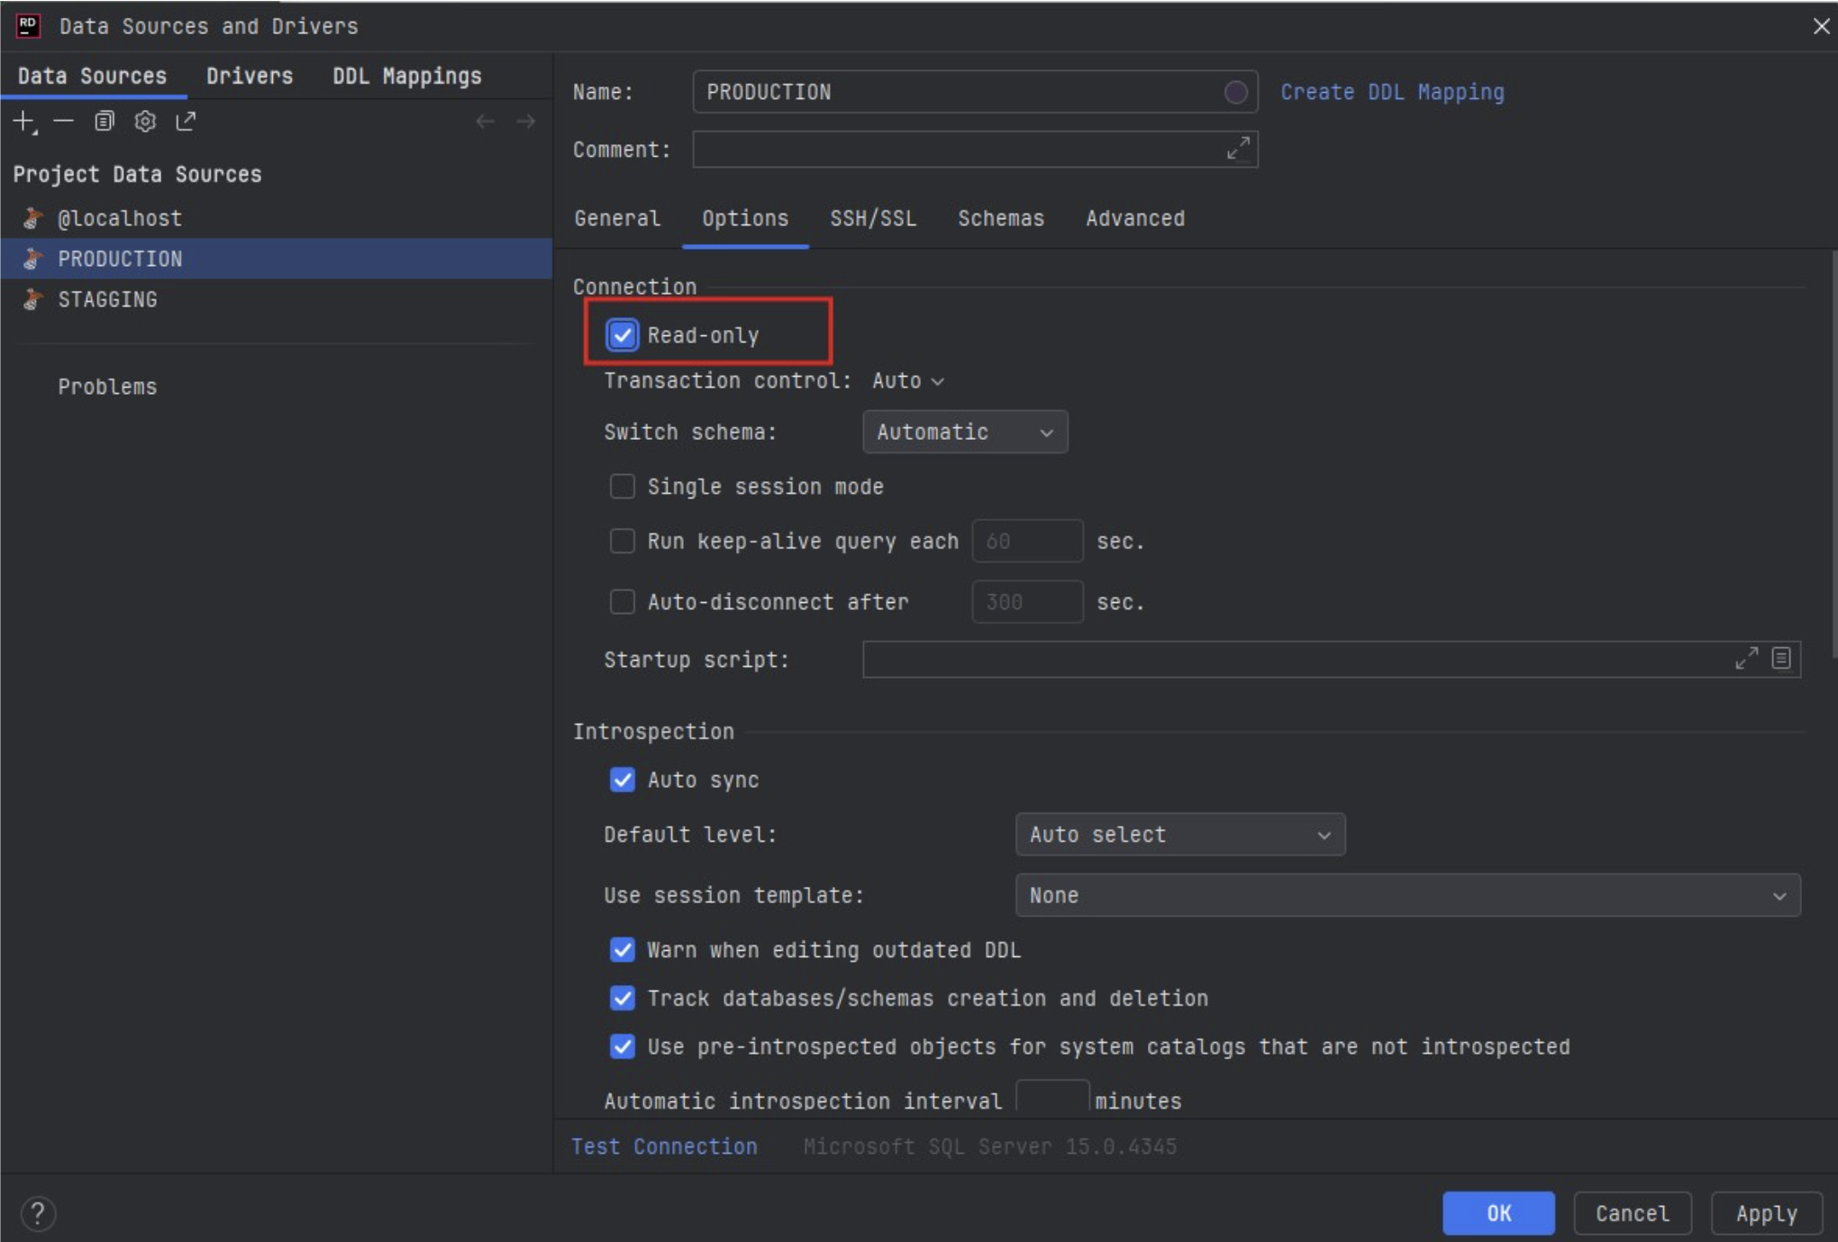The width and height of the screenshot is (1838, 1242).
Task: Switch to the Data Sources tab
Action: (x=93, y=76)
